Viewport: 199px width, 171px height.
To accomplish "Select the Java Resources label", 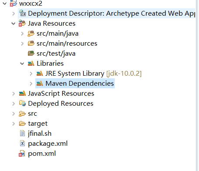I will tap(51, 23).
